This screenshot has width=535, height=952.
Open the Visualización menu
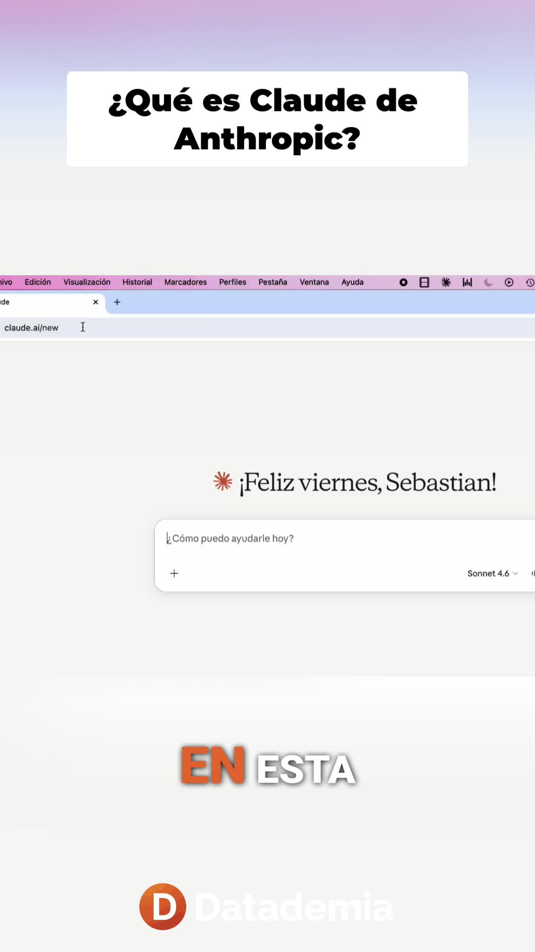pos(87,282)
